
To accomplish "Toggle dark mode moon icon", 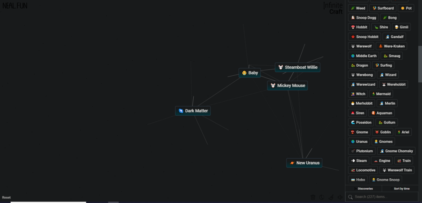I will (x=322, y=197).
